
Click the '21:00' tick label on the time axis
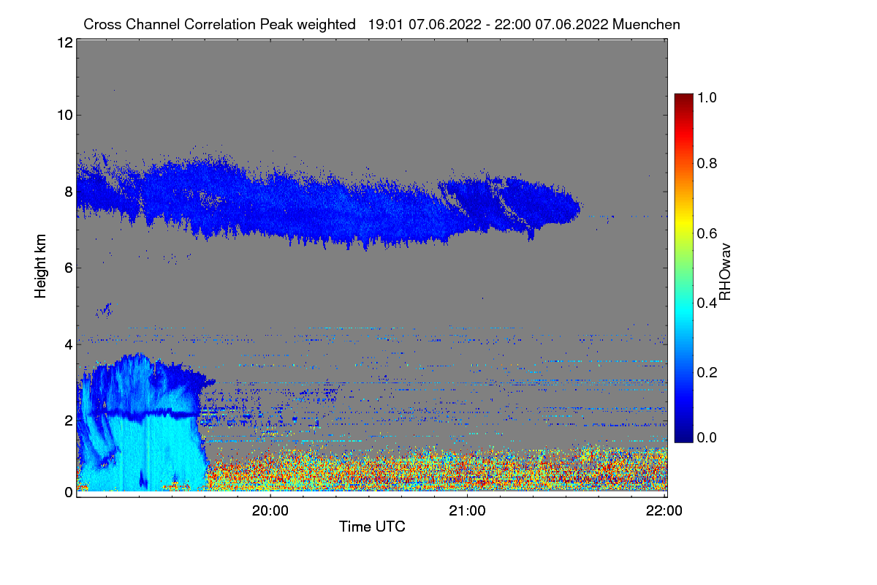[468, 511]
